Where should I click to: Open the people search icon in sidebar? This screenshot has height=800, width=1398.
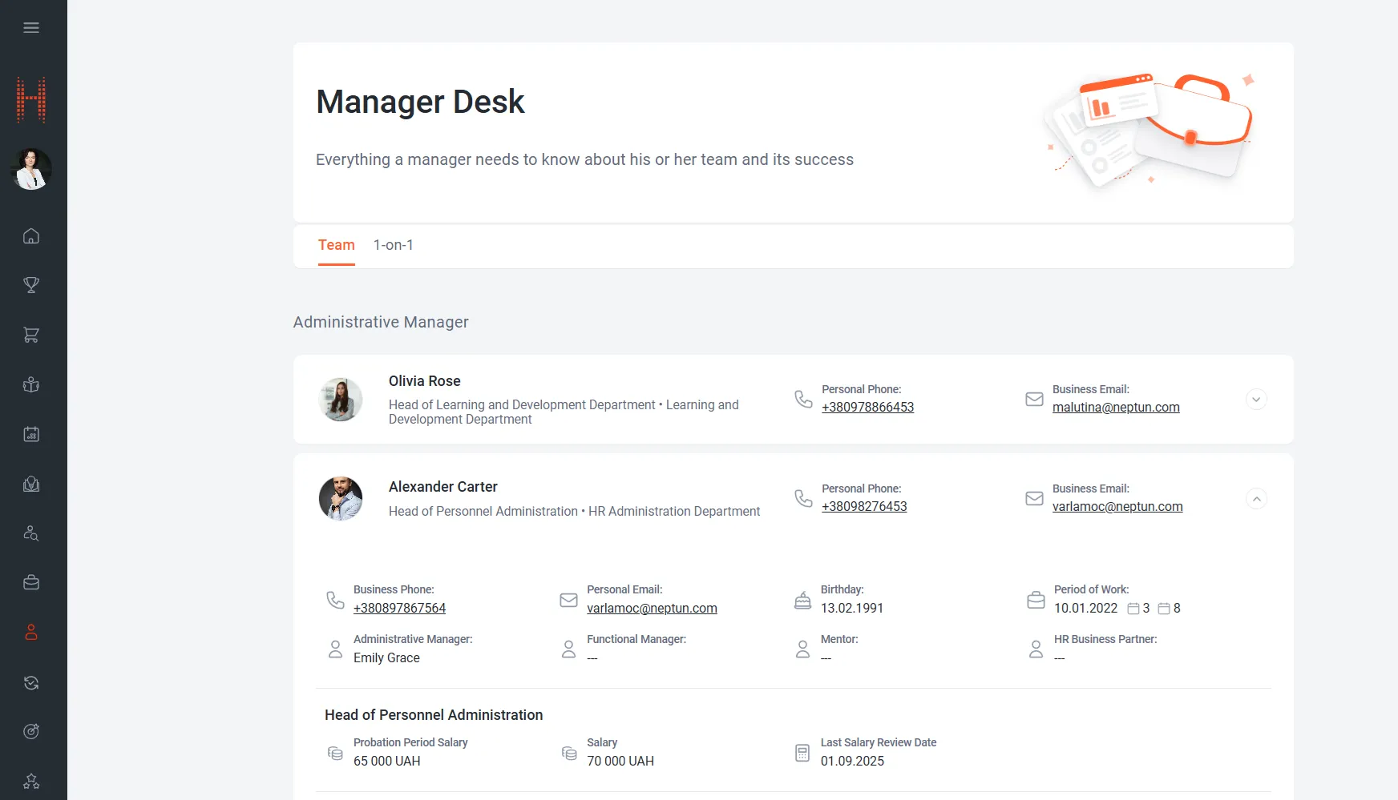[31, 533]
